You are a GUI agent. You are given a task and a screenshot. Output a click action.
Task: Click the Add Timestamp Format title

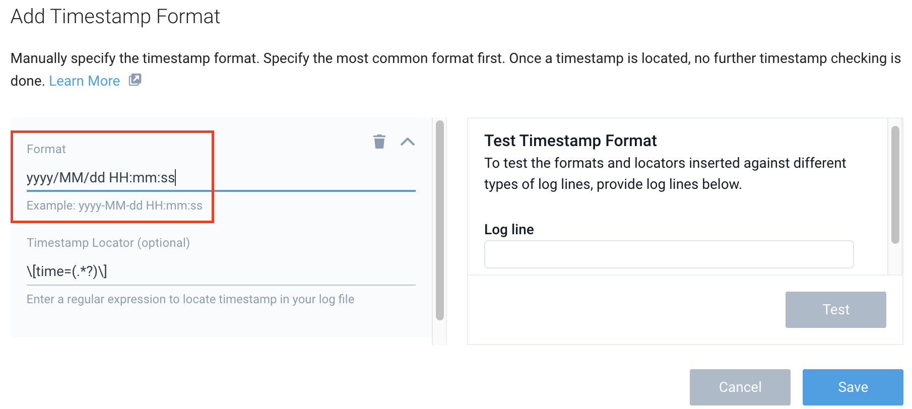pyautogui.click(x=115, y=17)
